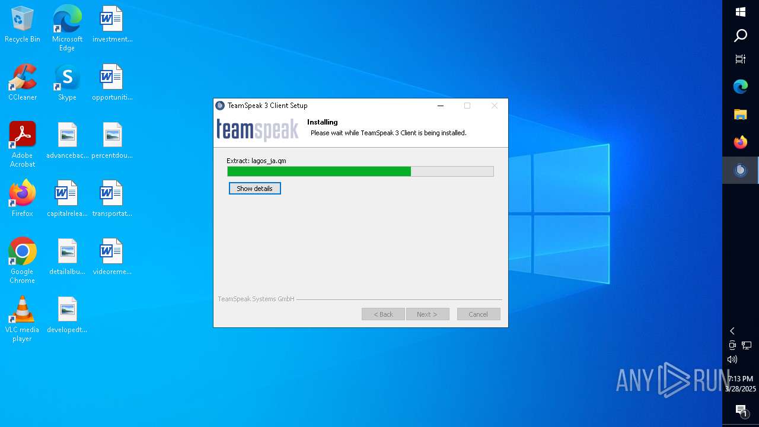Launch Google Chrome desktop shortcut
This screenshot has height=427, width=759.
[23, 262]
